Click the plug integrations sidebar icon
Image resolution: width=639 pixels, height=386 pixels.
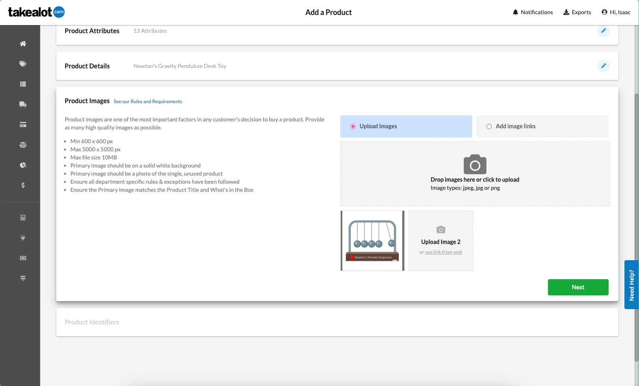(23, 238)
